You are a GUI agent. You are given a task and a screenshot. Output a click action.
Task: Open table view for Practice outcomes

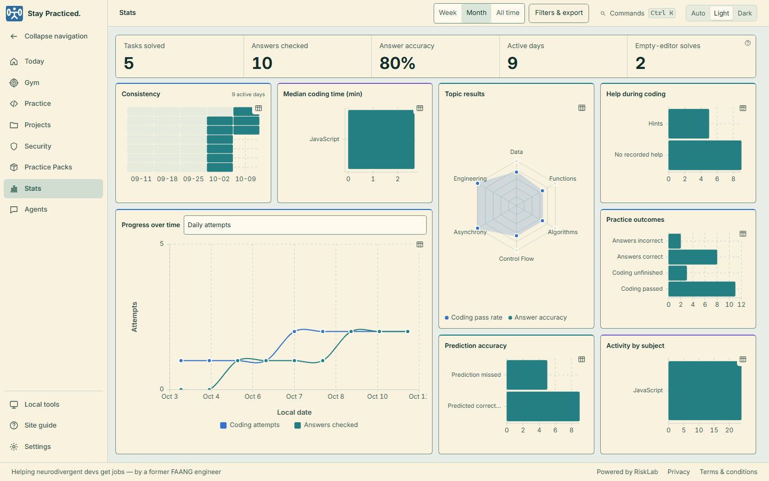pyautogui.click(x=743, y=234)
